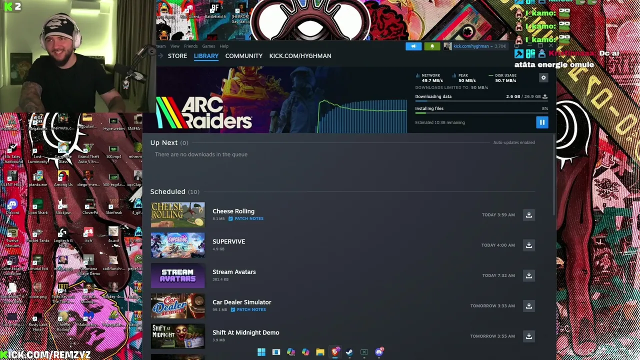
Task: Open File Explorer from the taskbar
Action: pos(320,352)
